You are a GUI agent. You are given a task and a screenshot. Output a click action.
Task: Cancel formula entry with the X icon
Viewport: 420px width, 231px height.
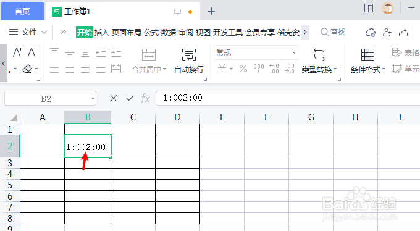[x=114, y=98]
